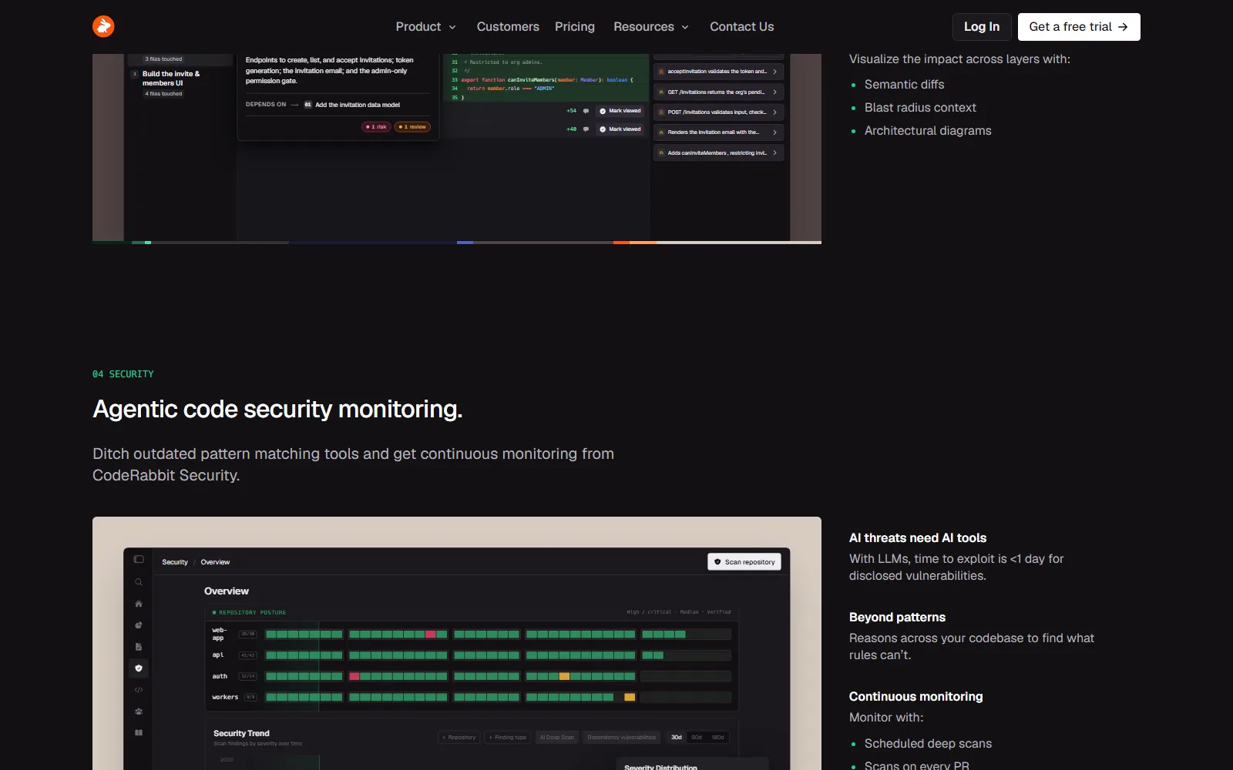Click the icon beside Renders the invitation email

tap(661, 132)
